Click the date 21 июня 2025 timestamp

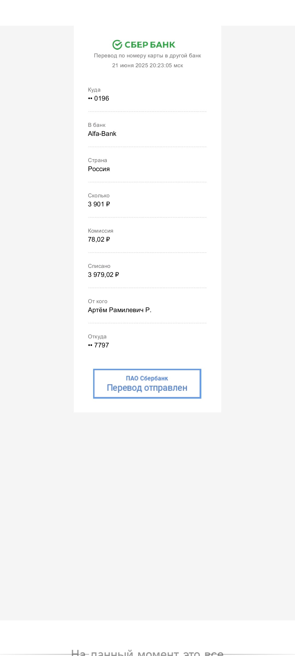[147, 66]
